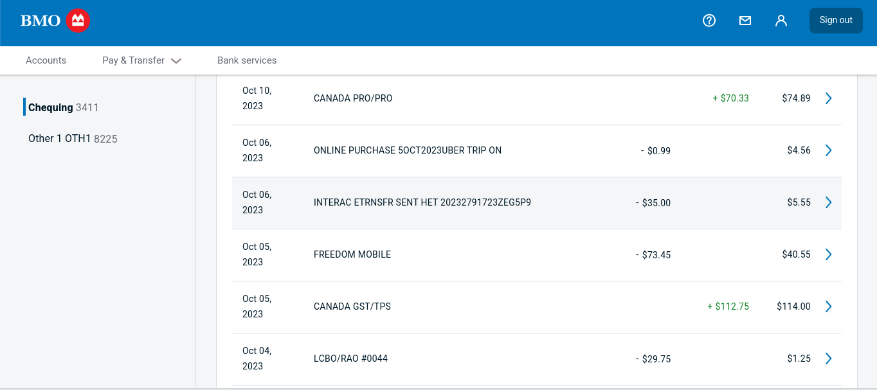Expand the Uber trip purchase chevron
This screenshot has width=877, height=390.
click(828, 150)
